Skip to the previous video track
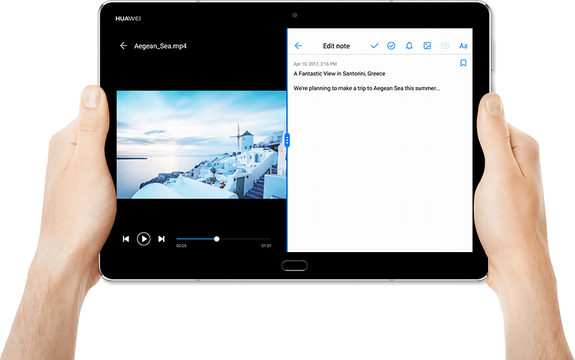 pyautogui.click(x=125, y=239)
